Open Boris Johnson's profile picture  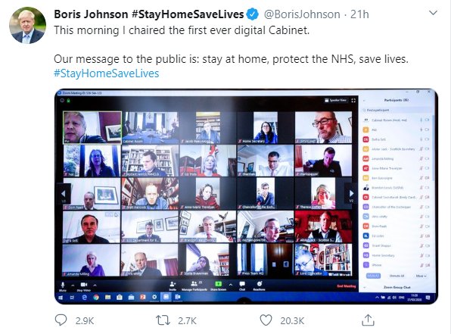pyautogui.click(x=27, y=25)
